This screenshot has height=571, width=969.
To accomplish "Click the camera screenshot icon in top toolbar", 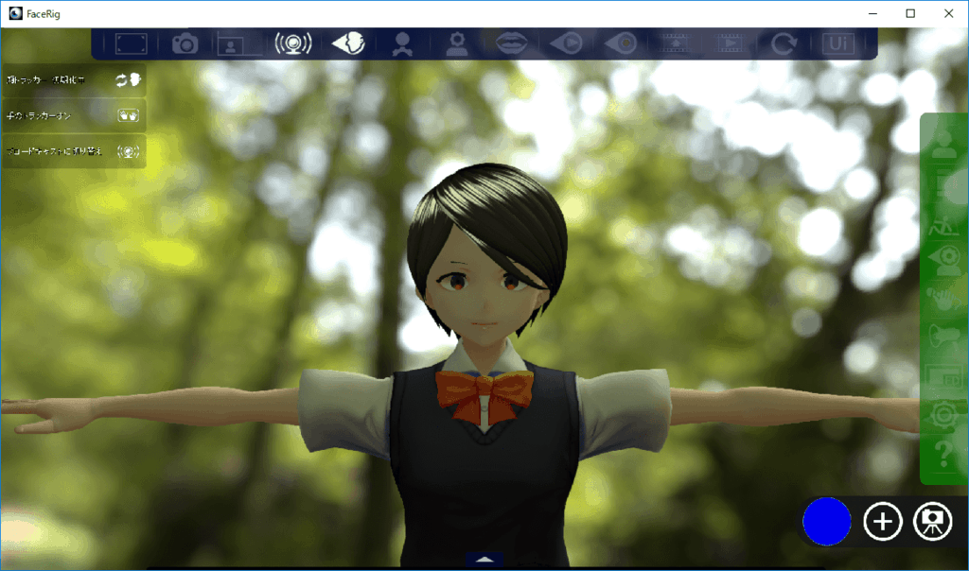I will (x=185, y=43).
